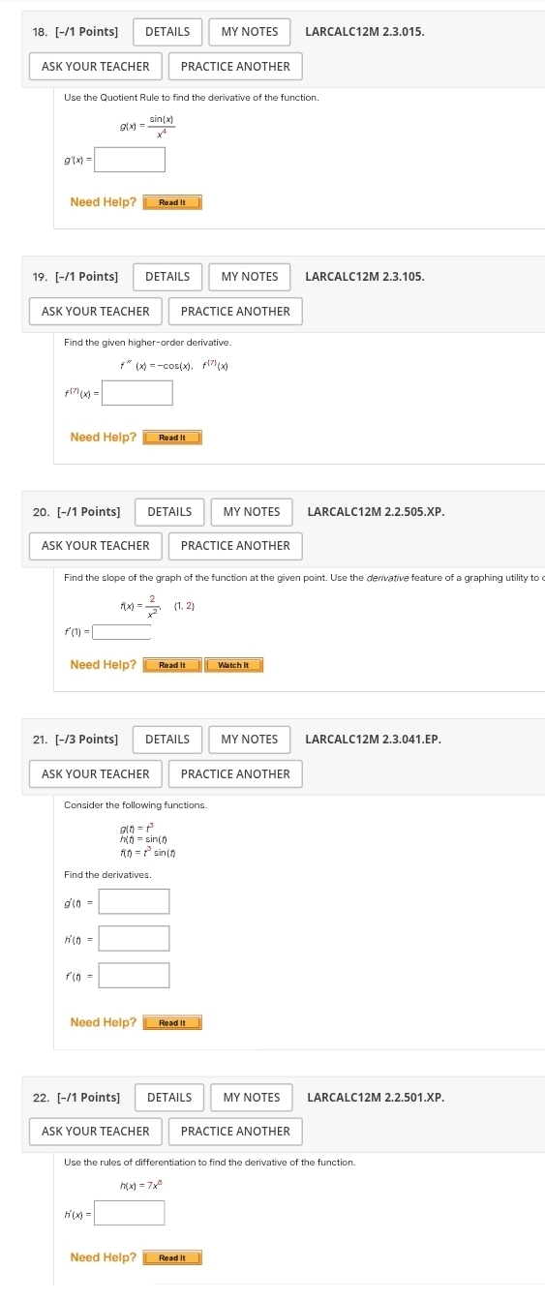The width and height of the screenshot is (545, 1301).
Task: Click ASK YOUR TEACHER under question 22
Action: [96, 1132]
